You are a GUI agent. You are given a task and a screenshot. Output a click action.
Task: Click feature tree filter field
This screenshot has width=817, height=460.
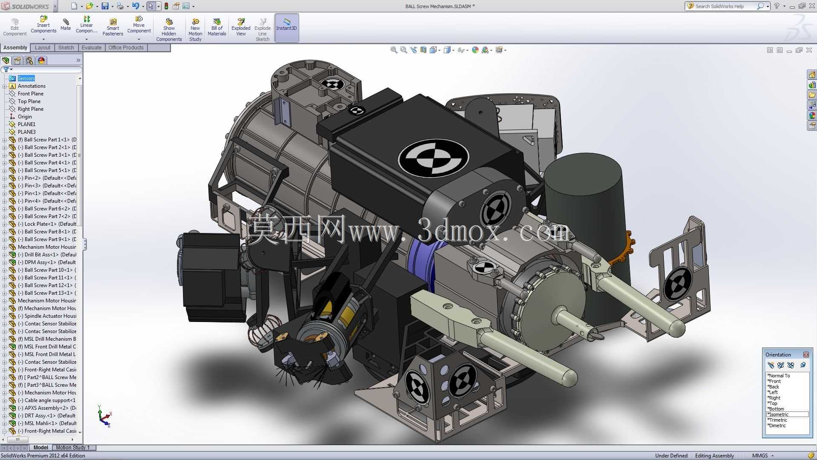(42, 69)
